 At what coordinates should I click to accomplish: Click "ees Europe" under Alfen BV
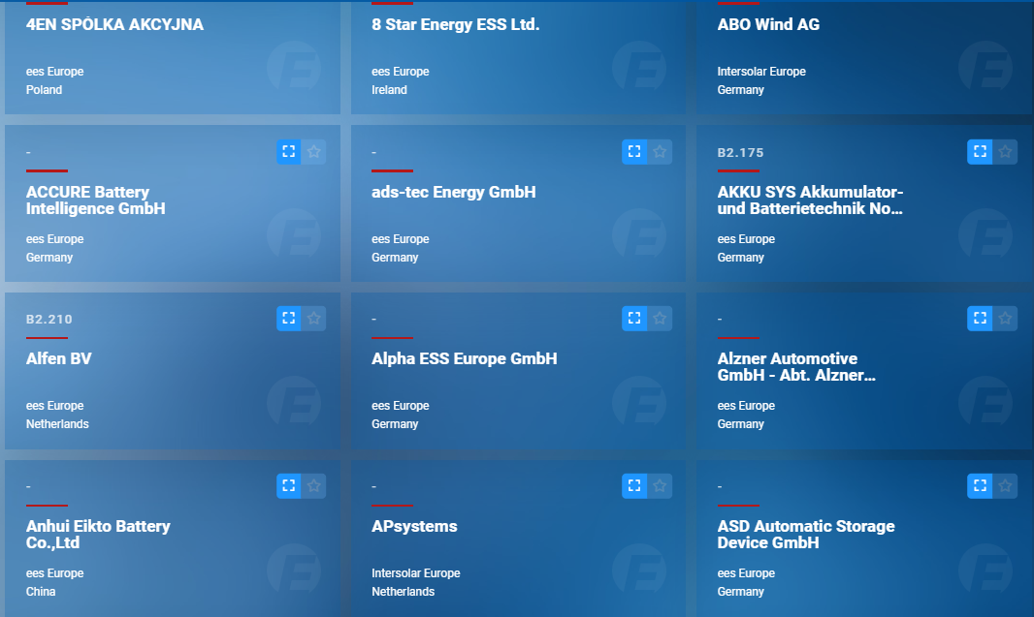tap(54, 406)
